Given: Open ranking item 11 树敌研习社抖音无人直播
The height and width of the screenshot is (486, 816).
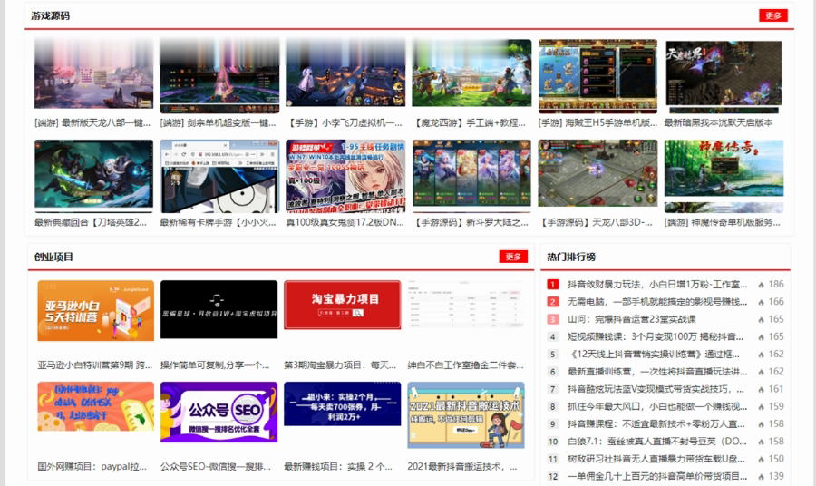Looking at the screenshot, I should [x=656, y=459].
